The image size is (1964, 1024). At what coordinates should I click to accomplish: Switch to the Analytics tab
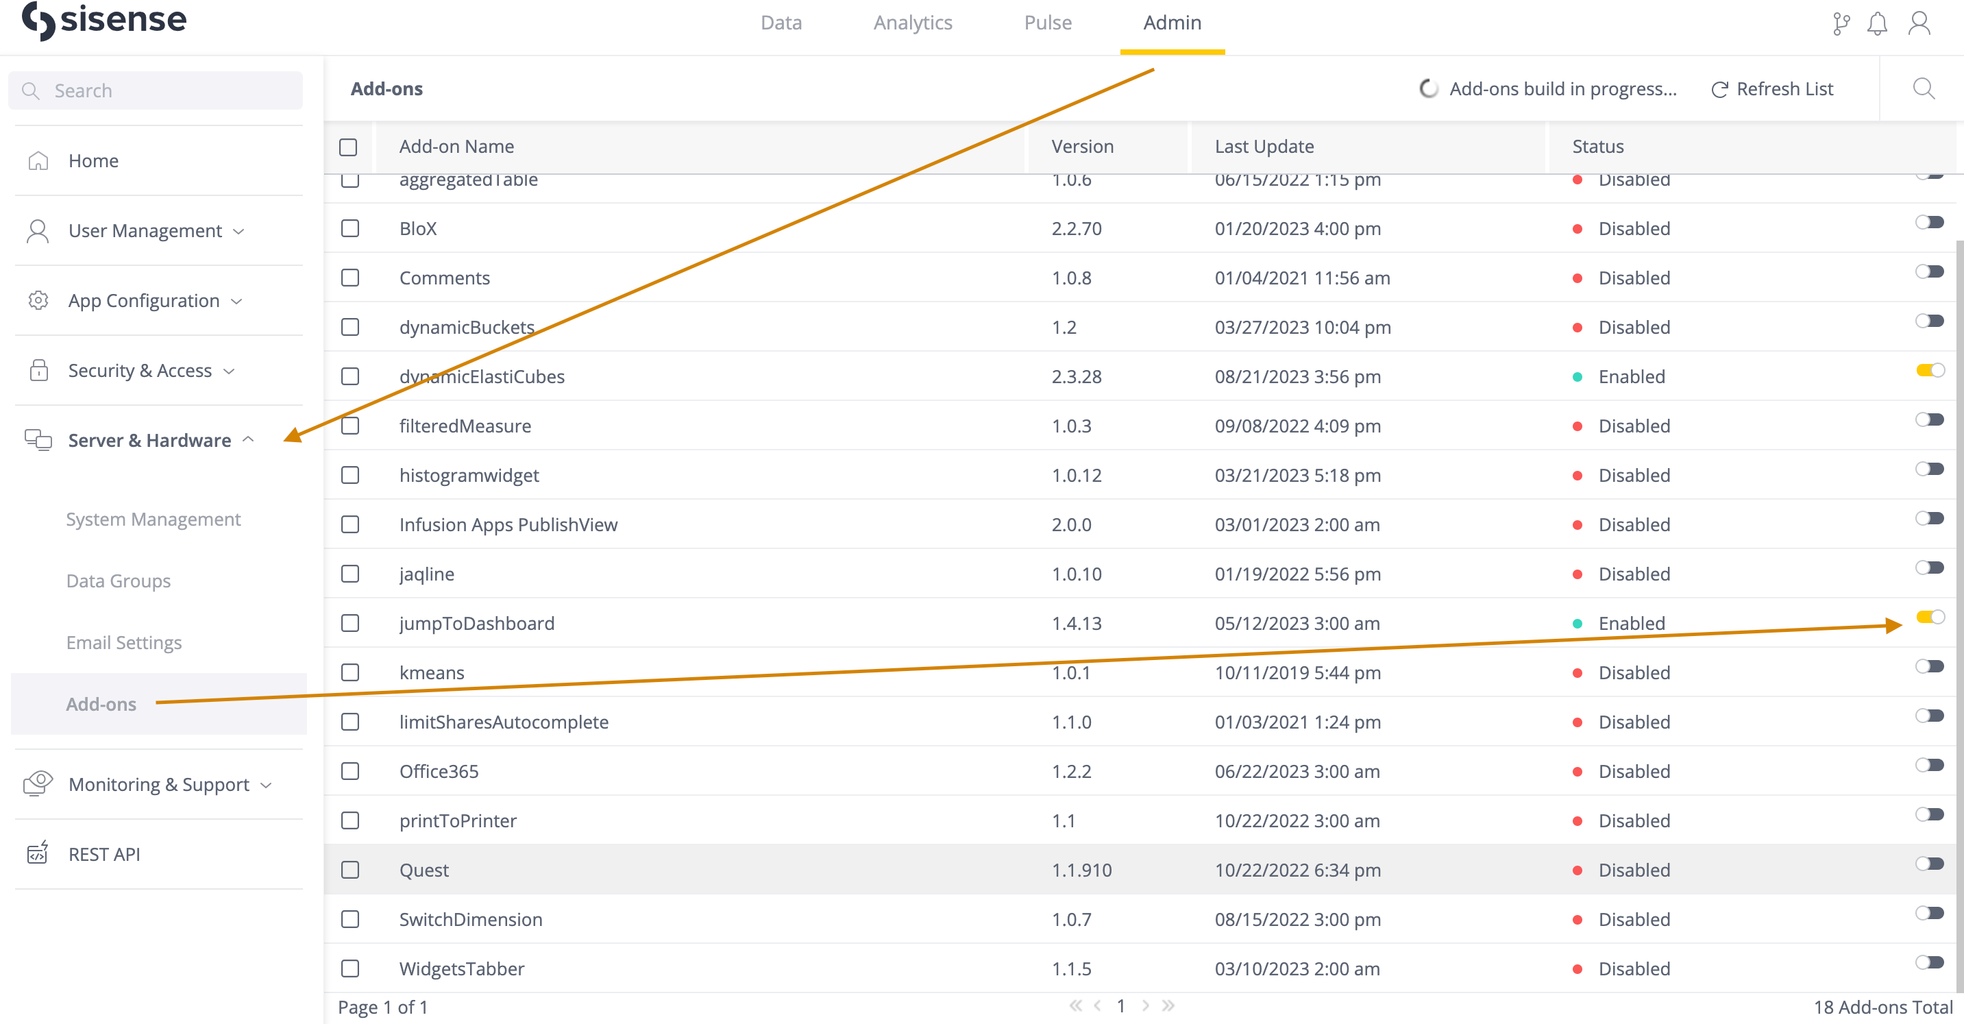913,22
